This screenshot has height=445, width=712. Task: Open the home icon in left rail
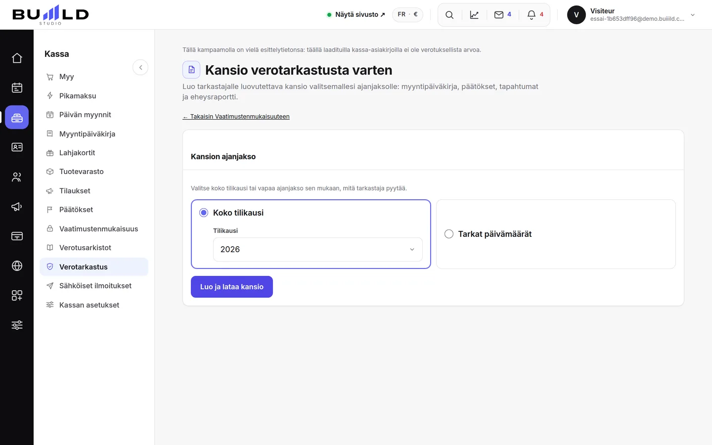coord(17,58)
